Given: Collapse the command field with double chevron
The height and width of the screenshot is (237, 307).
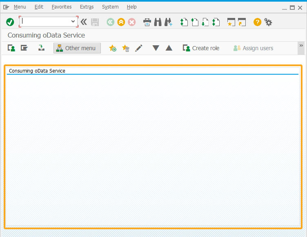Looking at the screenshot, I should [x=84, y=22].
